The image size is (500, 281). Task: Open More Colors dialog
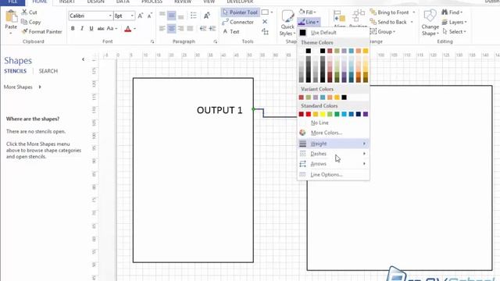327,133
